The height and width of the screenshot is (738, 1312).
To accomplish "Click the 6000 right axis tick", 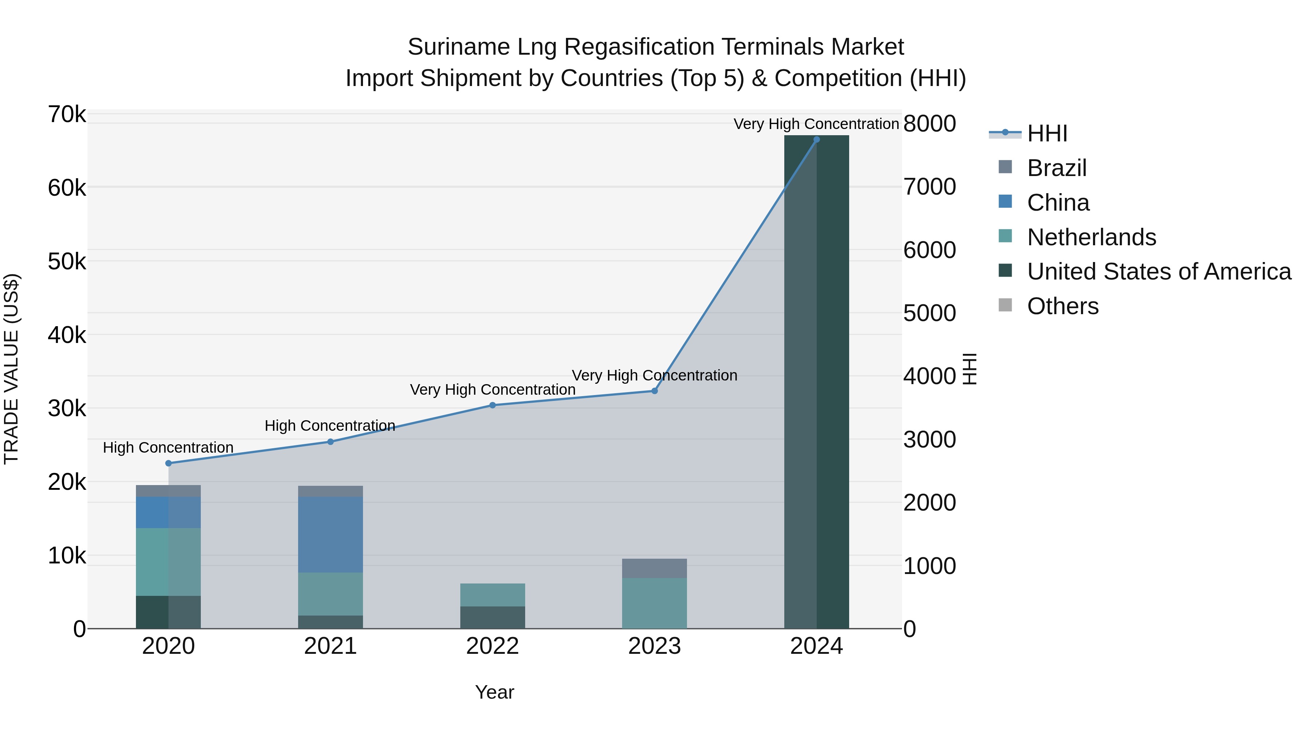I will coord(930,250).
